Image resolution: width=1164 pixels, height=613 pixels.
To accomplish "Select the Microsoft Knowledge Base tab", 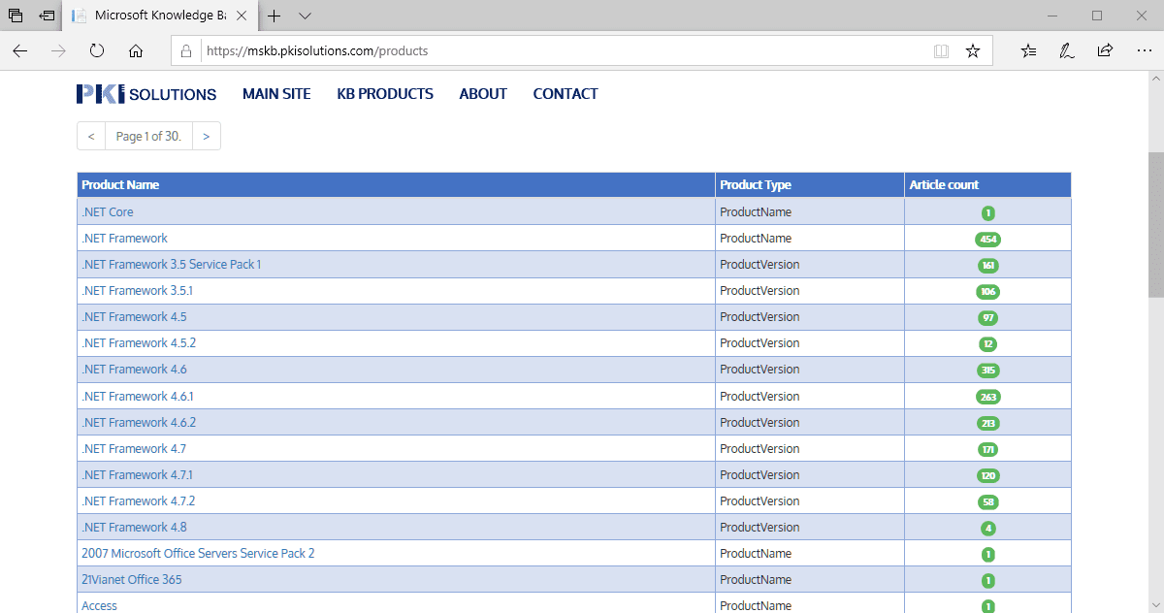I will (161, 16).
